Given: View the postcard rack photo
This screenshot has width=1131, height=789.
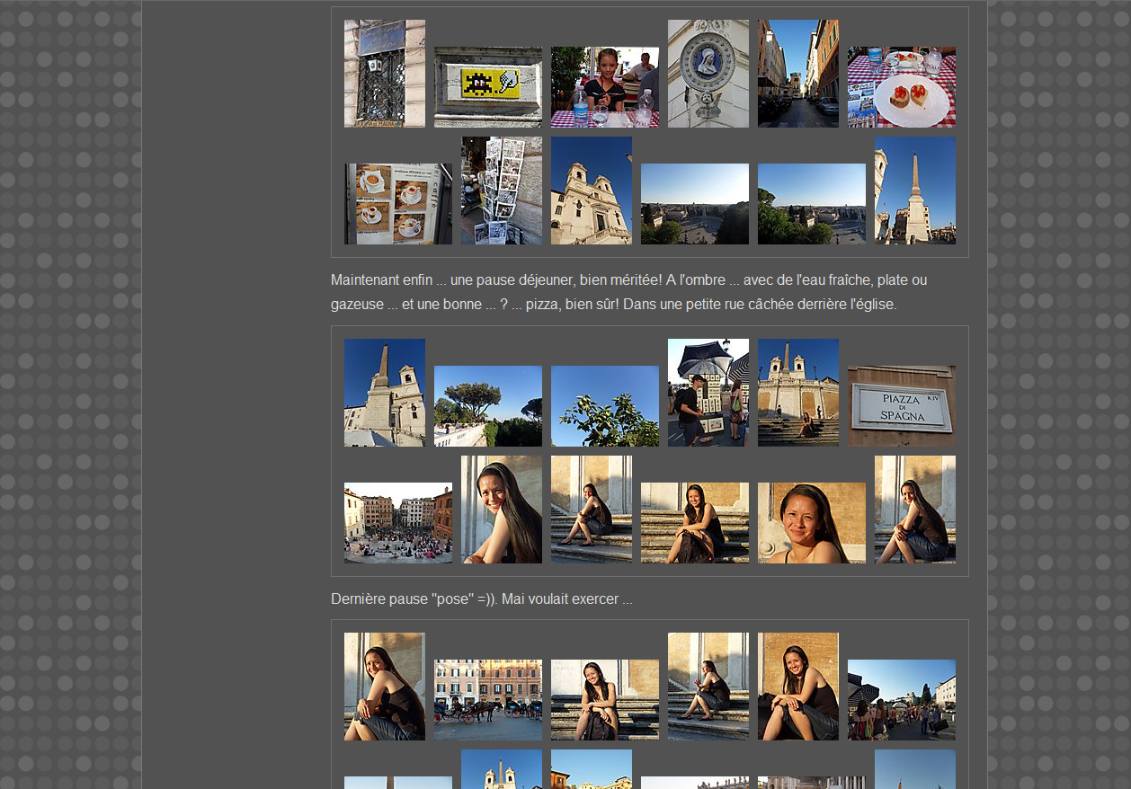Looking at the screenshot, I should (x=501, y=191).
